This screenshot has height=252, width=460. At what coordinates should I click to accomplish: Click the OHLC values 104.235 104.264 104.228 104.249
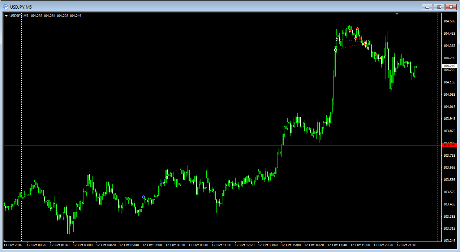56,16
